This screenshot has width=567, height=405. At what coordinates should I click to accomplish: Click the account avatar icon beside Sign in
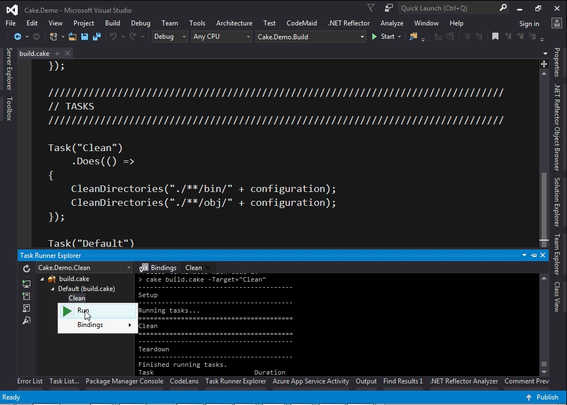click(x=556, y=23)
